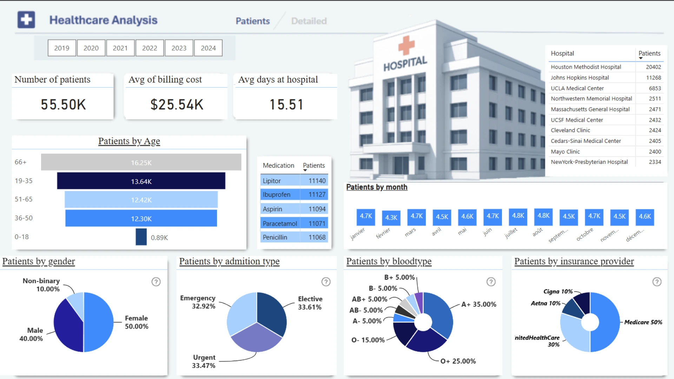674x379 pixels.
Task: Switch to the Patients tab
Action: [253, 21]
